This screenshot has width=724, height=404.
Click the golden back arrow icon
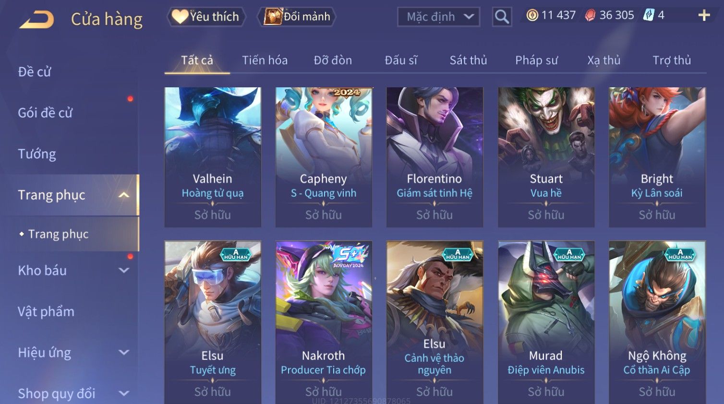36,20
